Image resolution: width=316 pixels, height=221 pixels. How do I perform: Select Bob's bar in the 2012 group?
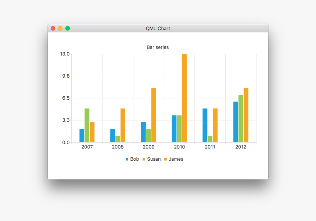tap(235, 121)
